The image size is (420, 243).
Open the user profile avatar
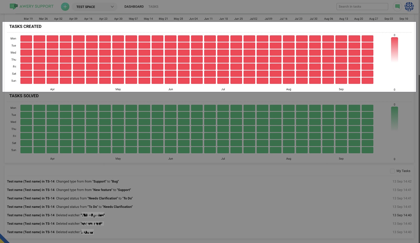pyautogui.click(x=409, y=7)
